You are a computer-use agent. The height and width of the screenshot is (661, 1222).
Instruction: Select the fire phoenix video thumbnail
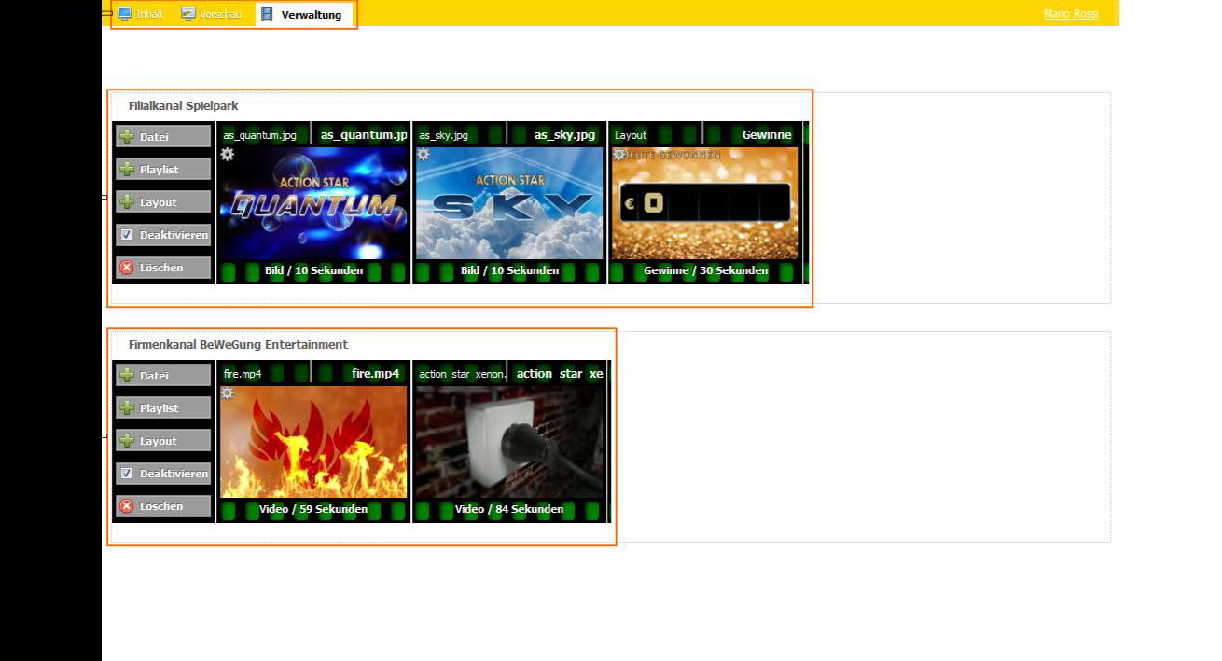(313, 442)
